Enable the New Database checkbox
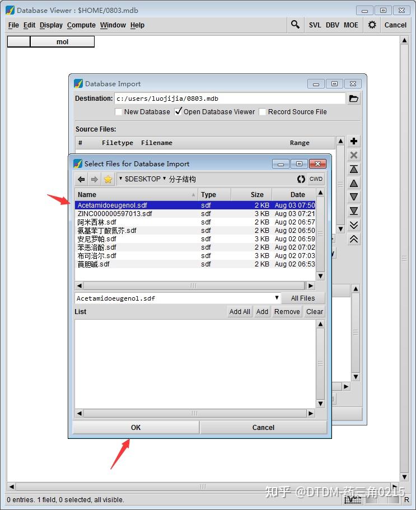 tap(119, 112)
